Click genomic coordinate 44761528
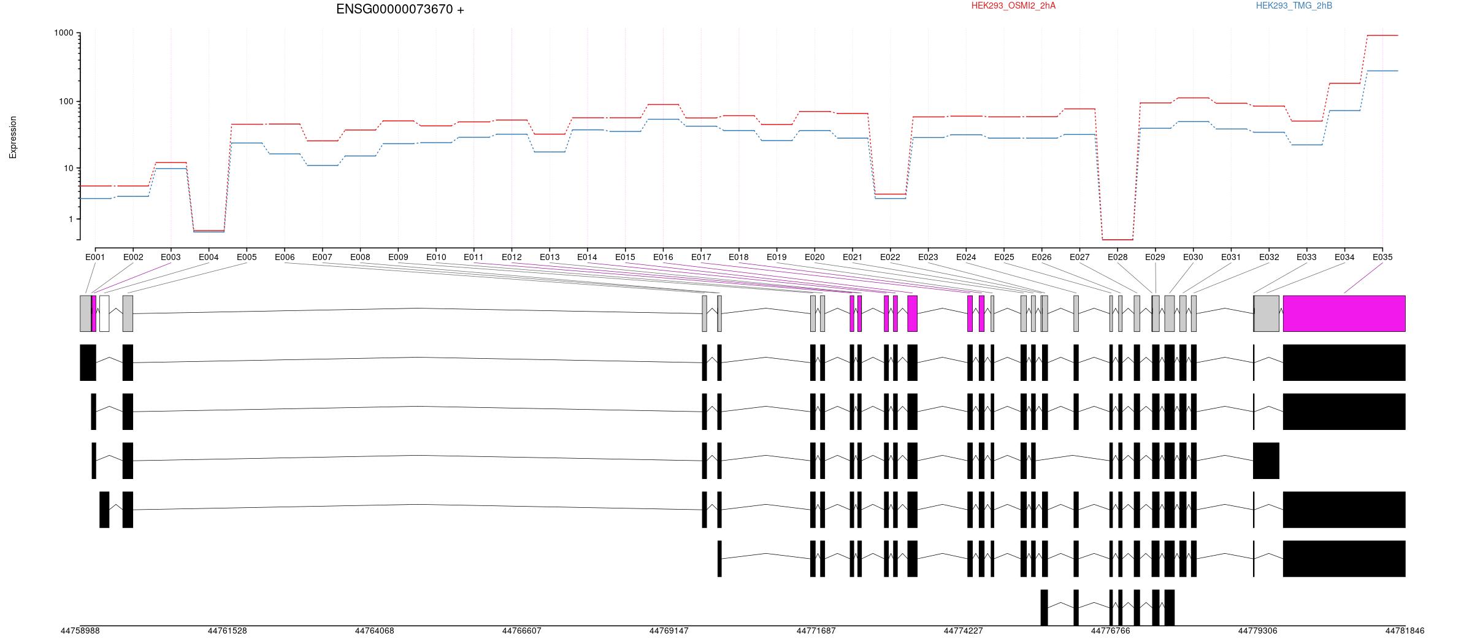 (x=228, y=631)
